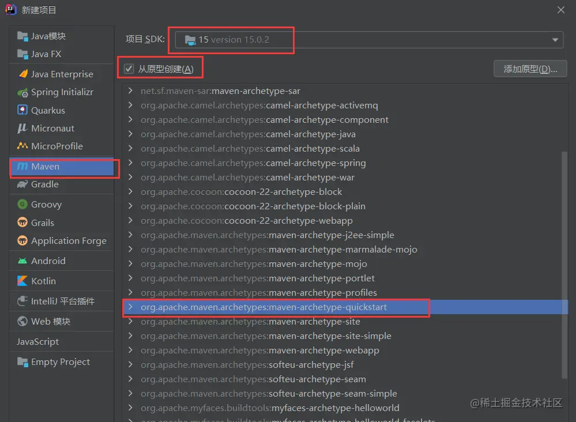The width and height of the screenshot is (576, 422).
Task: Open the 项目 SDK dropdown
Action: (x=369, y=40)
